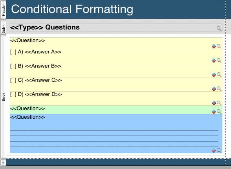Select the Footer part tab labeled F

click(x=3, y=163)
